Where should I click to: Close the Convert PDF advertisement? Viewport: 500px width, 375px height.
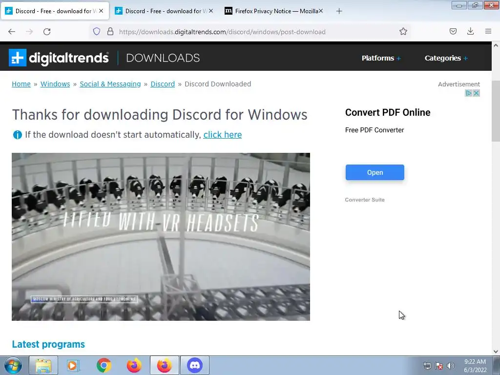pos(476,93)
